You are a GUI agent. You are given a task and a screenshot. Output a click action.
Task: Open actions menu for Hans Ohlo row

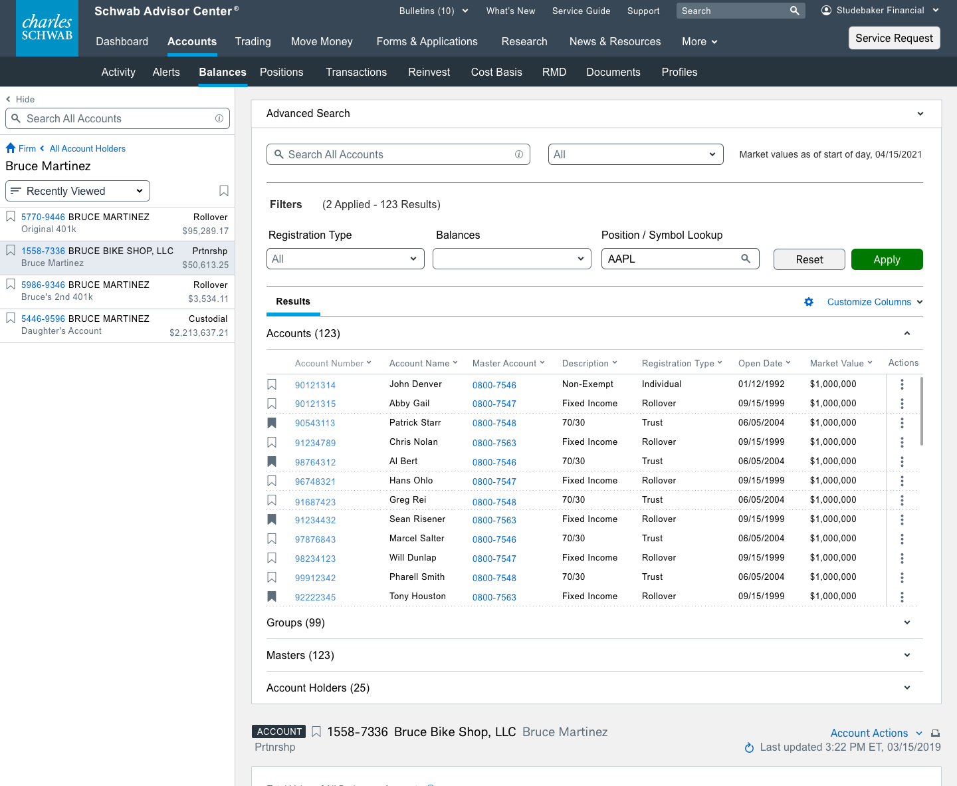pyautogui.click(x=902, y=481)
